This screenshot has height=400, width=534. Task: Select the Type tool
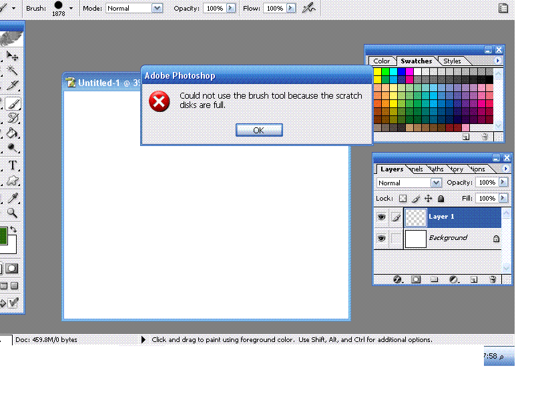coord(13,165)
